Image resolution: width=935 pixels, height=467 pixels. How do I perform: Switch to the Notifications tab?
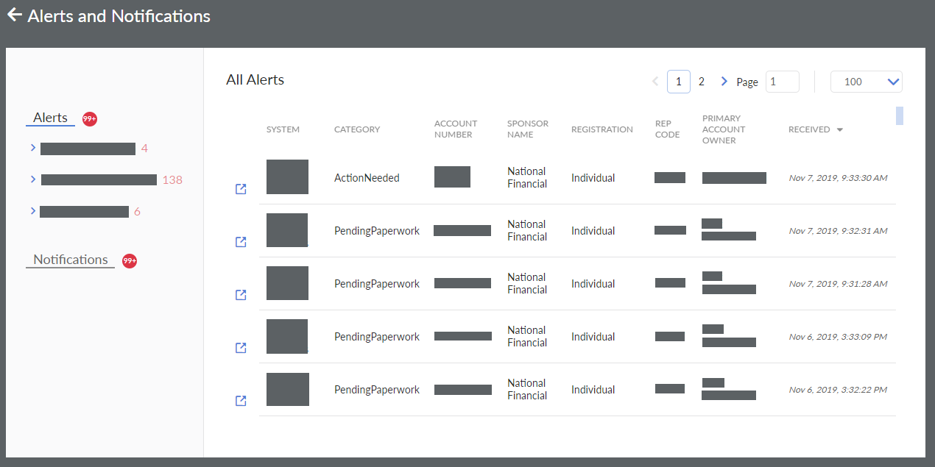(71, 260)
